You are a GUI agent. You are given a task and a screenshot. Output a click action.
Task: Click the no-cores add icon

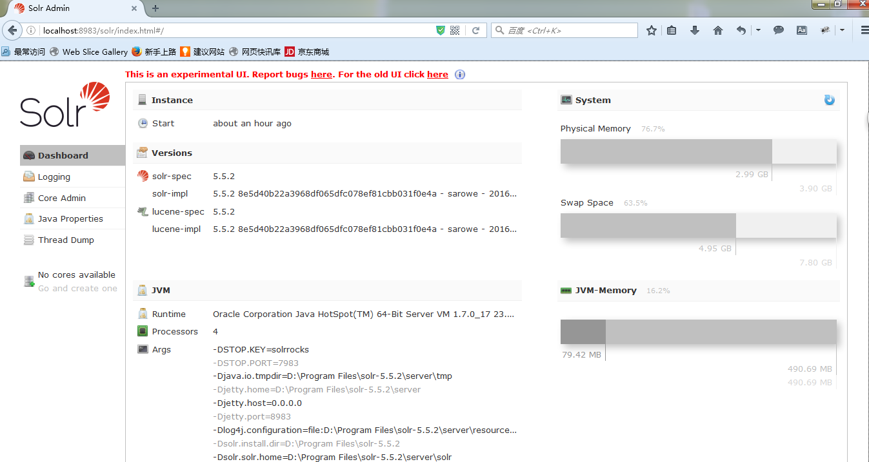coord(28,282)
